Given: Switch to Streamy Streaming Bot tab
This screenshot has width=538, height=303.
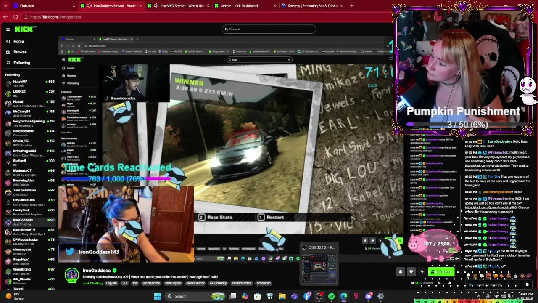Looking at the screenshot, I should (x=312, y=6).
